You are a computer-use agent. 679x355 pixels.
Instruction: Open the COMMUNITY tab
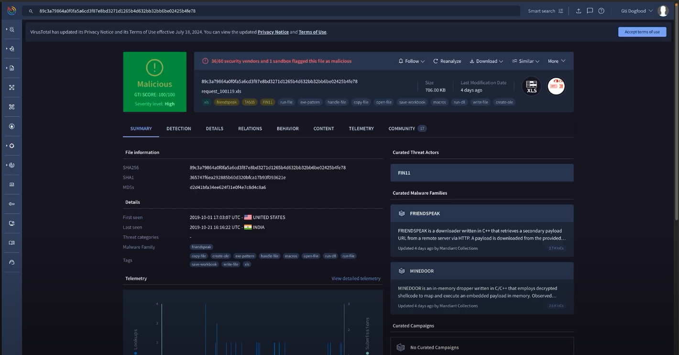(x=402, y=128)
